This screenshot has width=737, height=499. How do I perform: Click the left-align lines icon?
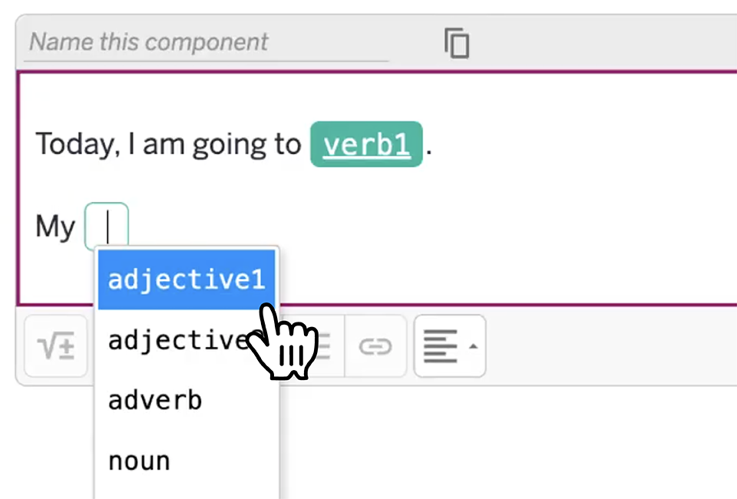click(x=441, y=346)
